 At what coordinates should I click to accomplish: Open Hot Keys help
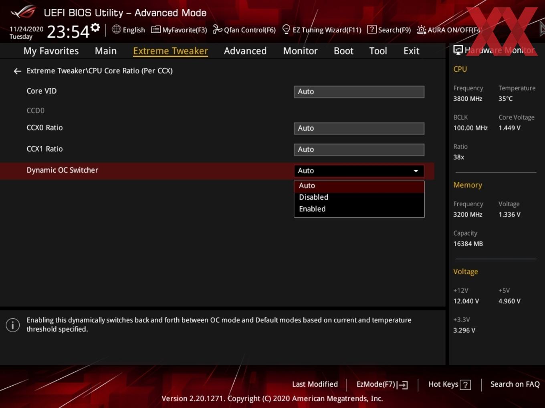449,384
